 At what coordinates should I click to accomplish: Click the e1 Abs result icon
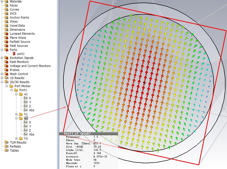[26, 110]
